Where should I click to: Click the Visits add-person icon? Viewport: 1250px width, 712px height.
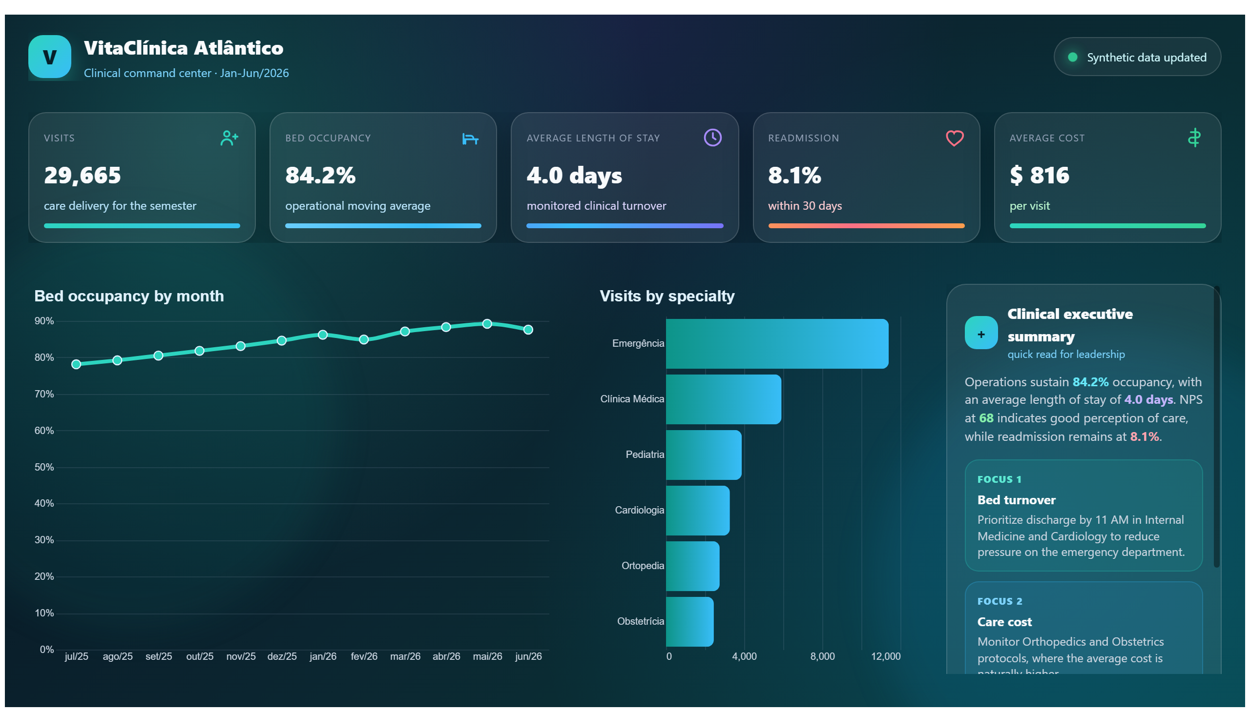pos(229,138)
